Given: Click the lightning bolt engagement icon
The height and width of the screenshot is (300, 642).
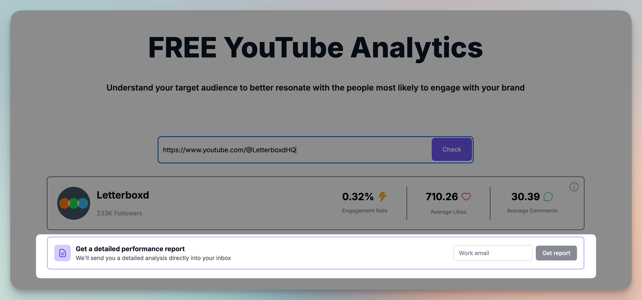Looking at the screenshot, I should click(382, 196).
